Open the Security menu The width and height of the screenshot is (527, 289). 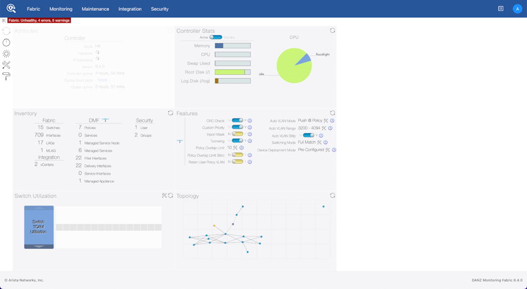click(x=160, y=9)
